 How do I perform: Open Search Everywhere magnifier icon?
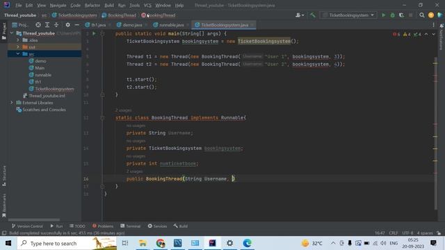[x=422, y=15]
